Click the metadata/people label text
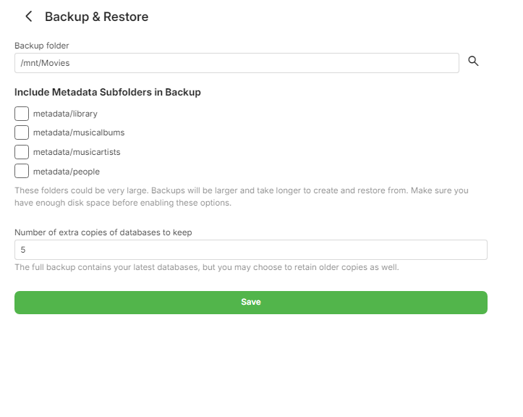The image size is (523, 417). (x=67, y=172)
